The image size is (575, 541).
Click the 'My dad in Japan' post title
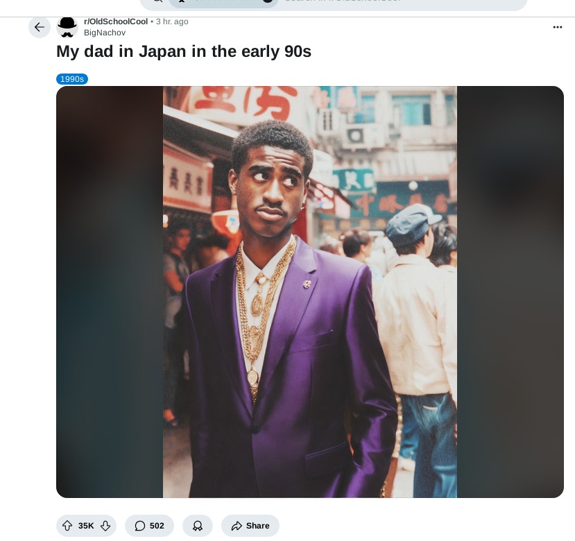pyautogui.click(x=184, y=51)
